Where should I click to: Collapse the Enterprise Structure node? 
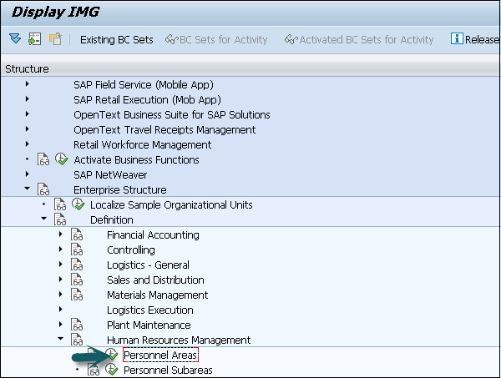(x=28, y=189)
